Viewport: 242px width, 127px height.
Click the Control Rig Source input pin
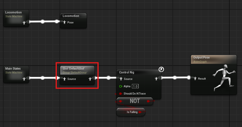tap(121, 79)
